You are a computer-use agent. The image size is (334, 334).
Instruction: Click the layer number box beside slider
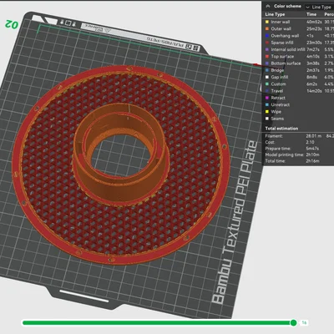(304, 322)
